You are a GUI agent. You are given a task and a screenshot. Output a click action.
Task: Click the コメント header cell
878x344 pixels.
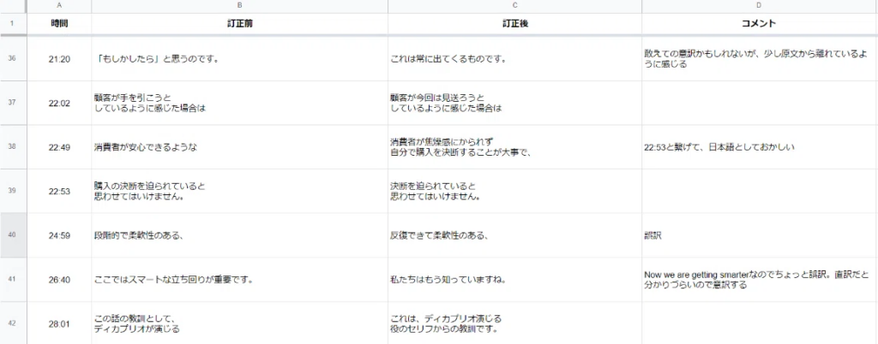(x=760, y=24)
